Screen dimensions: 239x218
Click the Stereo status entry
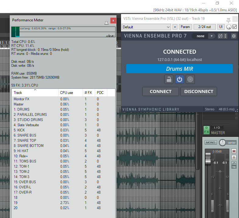point(210,109)
